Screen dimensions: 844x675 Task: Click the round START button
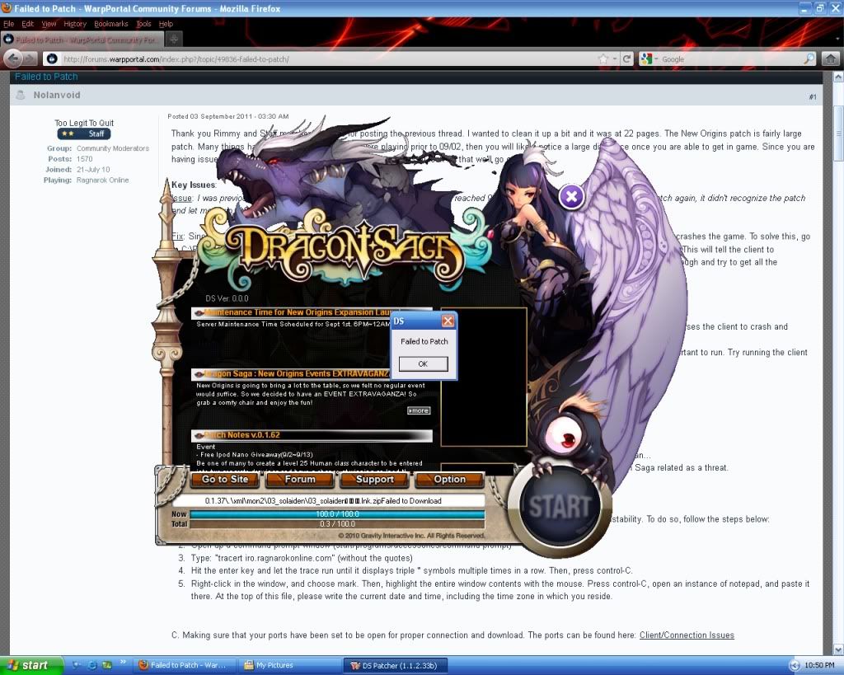pyautogui.click(x=560, y=507)
